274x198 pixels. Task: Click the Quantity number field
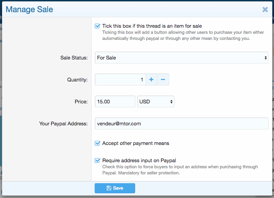120,80
